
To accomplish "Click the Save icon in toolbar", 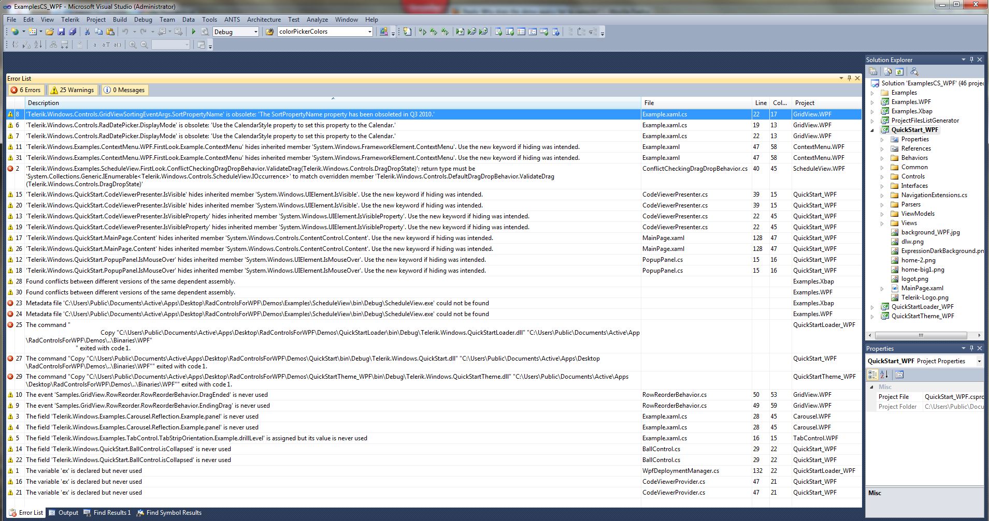I will click(x=61, y=32).
